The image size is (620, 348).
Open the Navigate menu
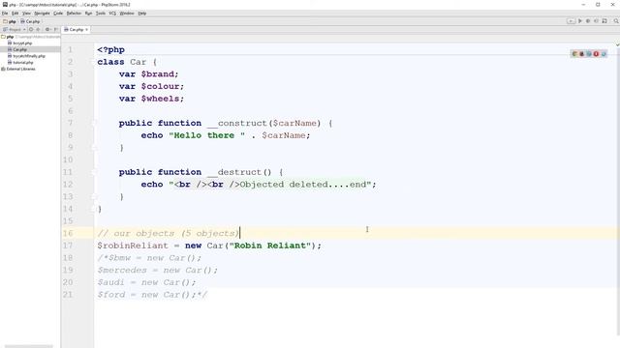42,13
